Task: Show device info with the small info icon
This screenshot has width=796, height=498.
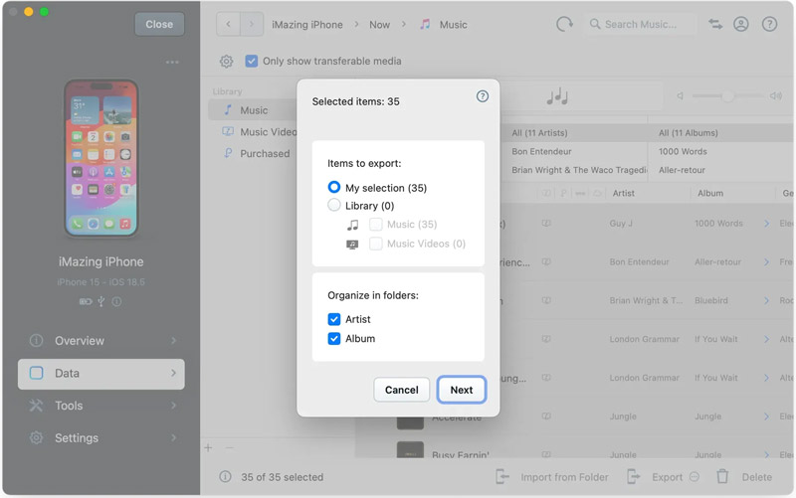Action: (116, 302)
